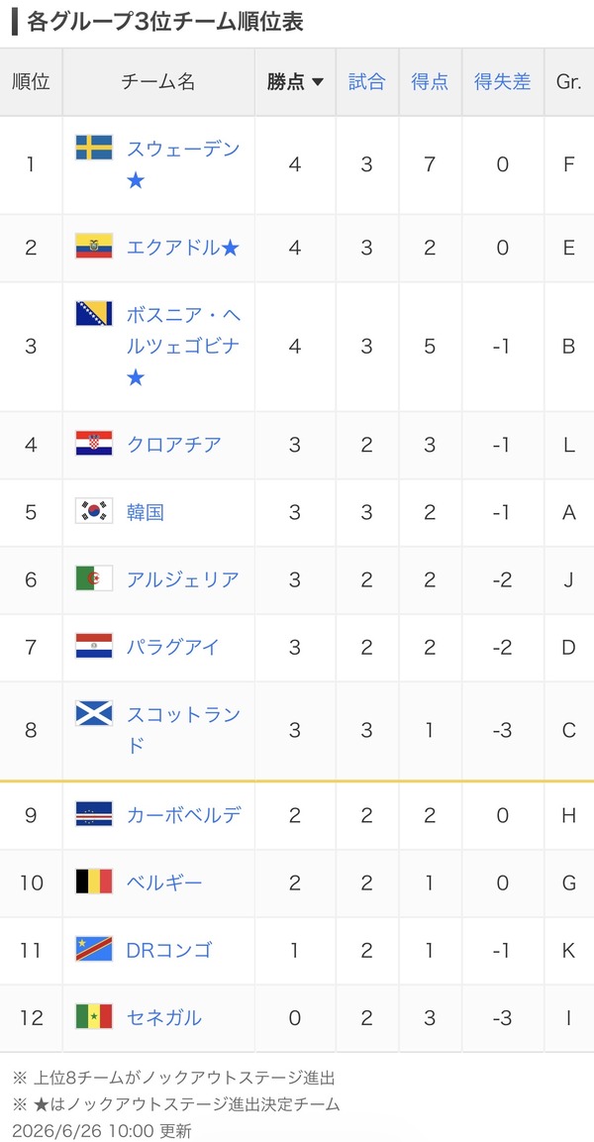
Task: Click the Belgium flag icon
Action: click(x=94, y=882)
